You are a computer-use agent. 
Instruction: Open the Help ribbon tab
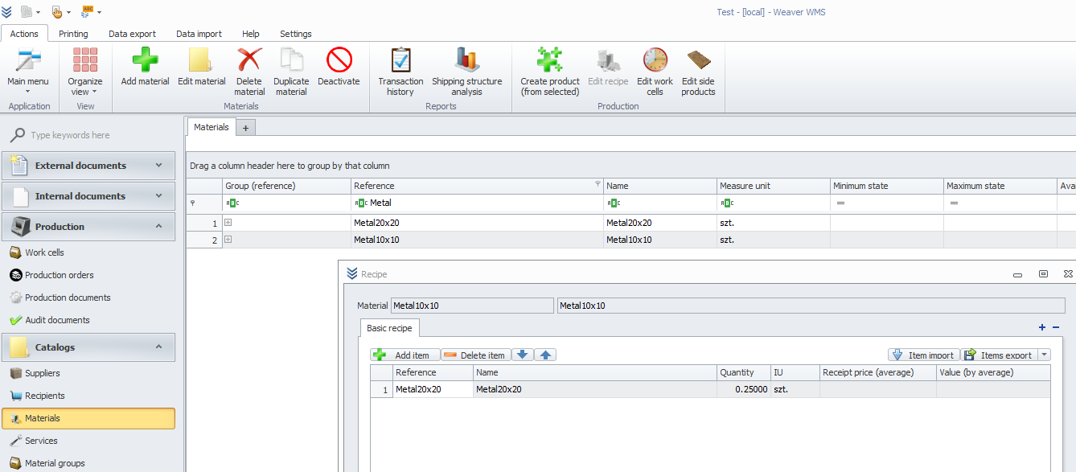pos(251,34)
